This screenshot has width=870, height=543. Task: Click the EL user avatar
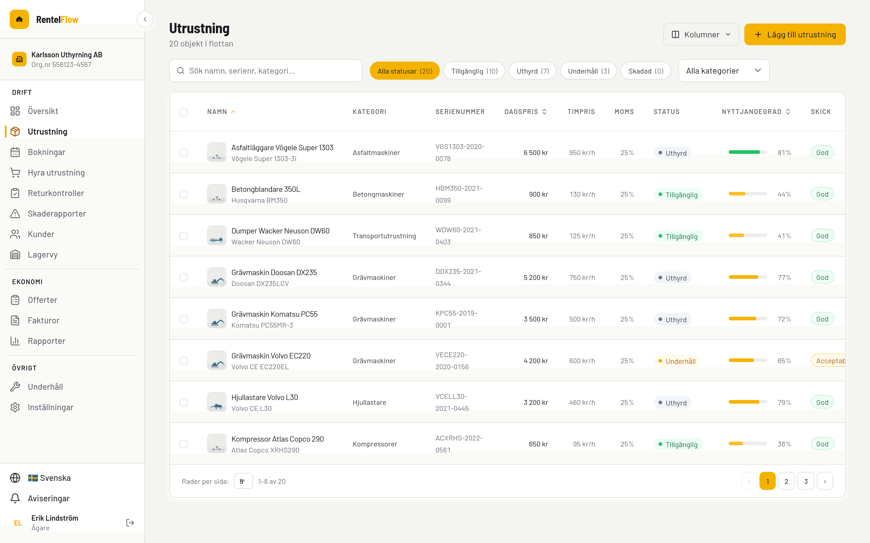[18, 523]
